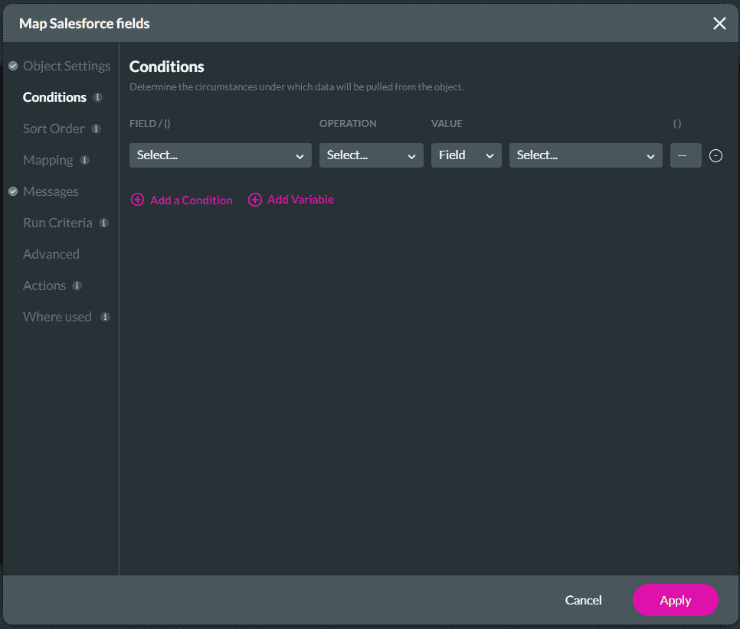Cancel the Map Salesforce fields dialog
This screenshot has width=740, height=629.
(583, 600)
